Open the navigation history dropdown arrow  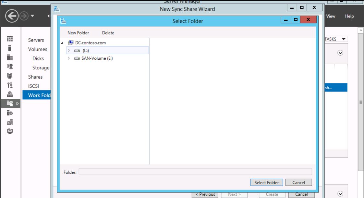(32, 16)
